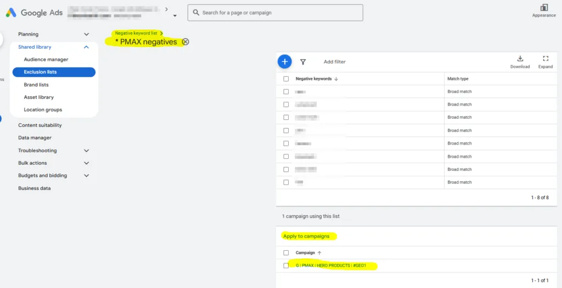
Task: Click the '1 - 1 of 1' pagination text
Action: click(x=540, y=280)
